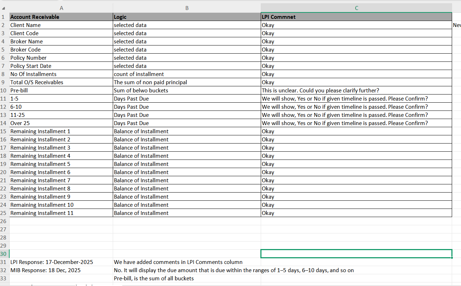Select 'Pre-bill, is the sum of all buckets' cell

[x=154, y=279]
